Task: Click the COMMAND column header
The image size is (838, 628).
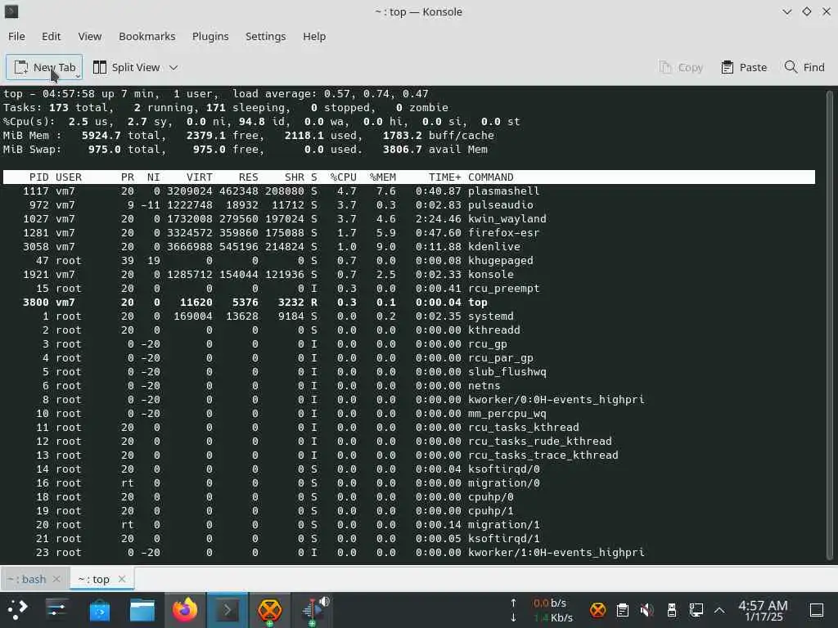Action: (x=491, y=177)
